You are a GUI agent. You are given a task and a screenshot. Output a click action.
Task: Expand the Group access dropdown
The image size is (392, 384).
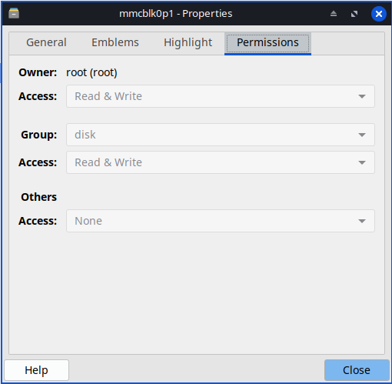pos(221,162)
